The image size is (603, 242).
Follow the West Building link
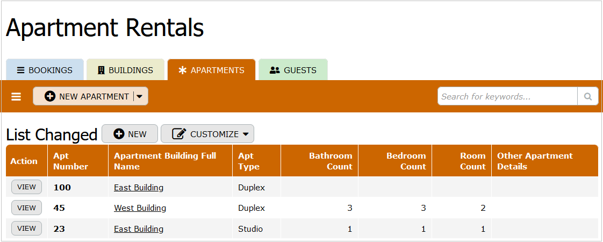point(140,208)
